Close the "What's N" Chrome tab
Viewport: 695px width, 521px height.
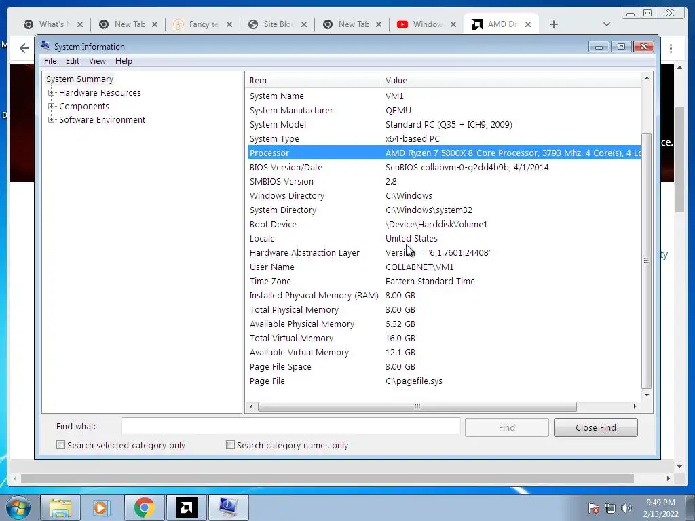(x=80, y=24)
